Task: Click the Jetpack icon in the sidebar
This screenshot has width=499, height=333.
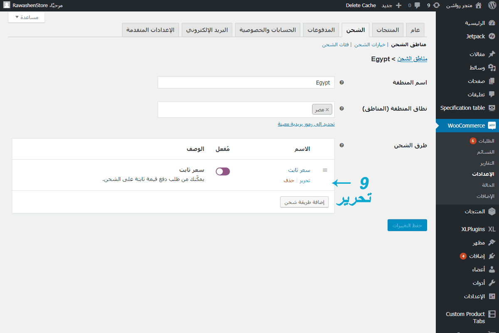Action: click(492, 37)
